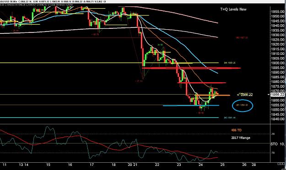Select the cyan horizontal line near 1841
The width and height of the screenshot is (286, 170).
[109, 117]
